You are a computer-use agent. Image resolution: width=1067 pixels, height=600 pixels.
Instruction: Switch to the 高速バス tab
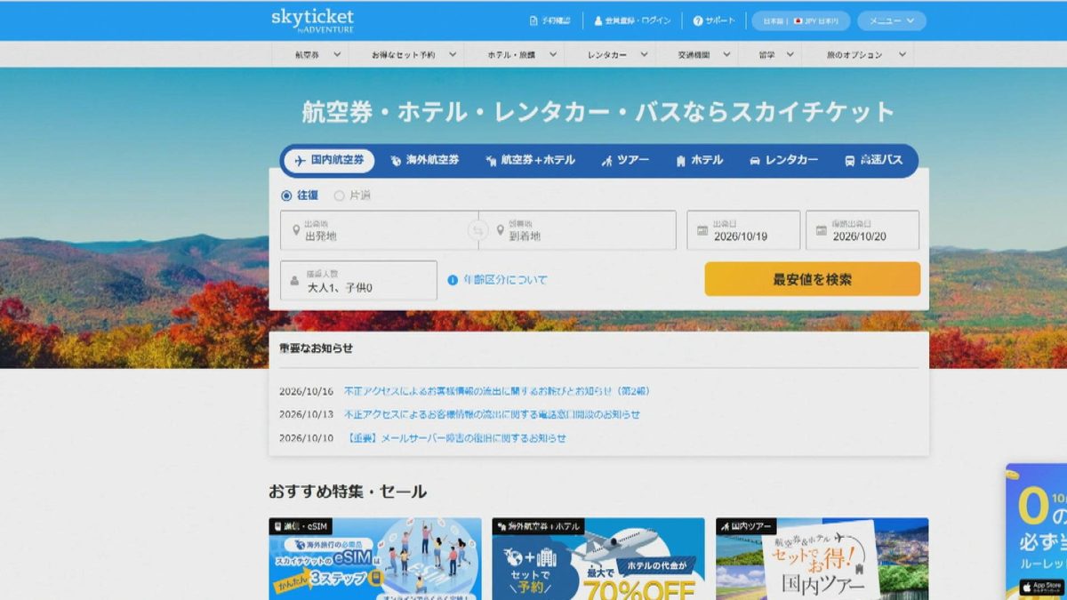[x=873, y=161]
